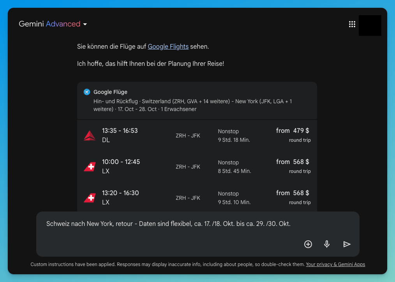Click the Swiss logo on the 13:20 flight
Viewport: 395px width, 282px height.
90,198
